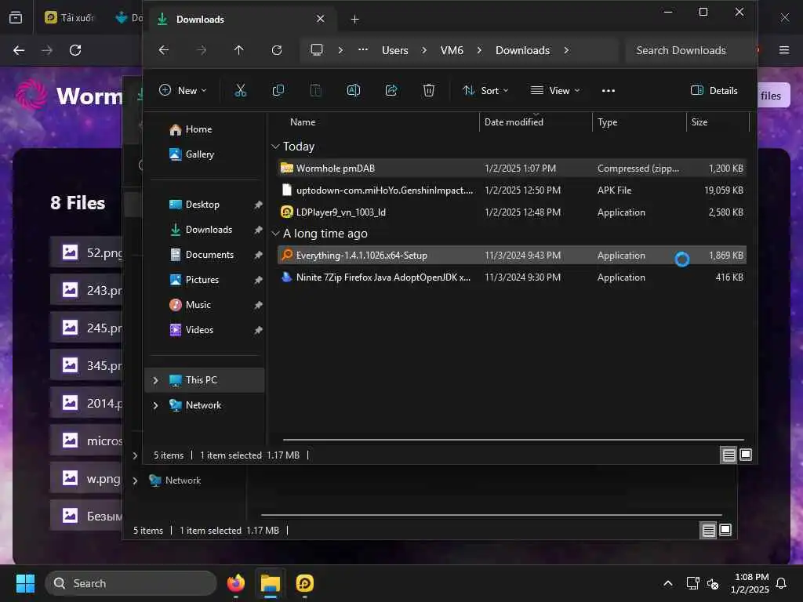Screen dimensions: 803x602
Task: Select Everything-1.4.1.1026.x64-Setup file
Action: coord(511,256)
